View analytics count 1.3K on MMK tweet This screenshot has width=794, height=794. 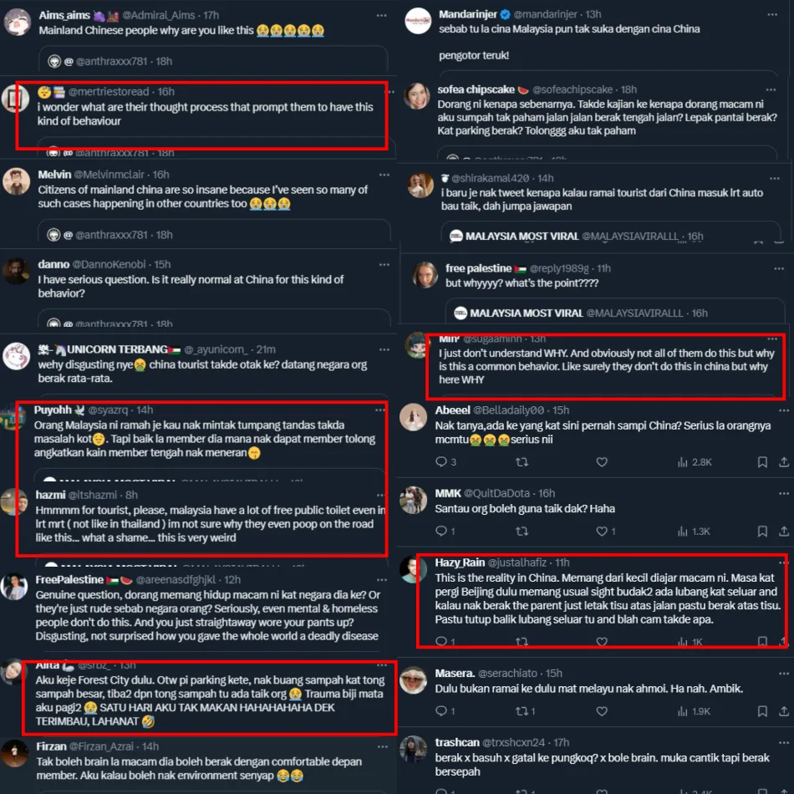pos(695,532)
